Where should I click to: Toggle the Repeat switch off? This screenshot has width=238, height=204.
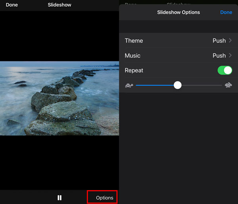click(x=225, y=71)
